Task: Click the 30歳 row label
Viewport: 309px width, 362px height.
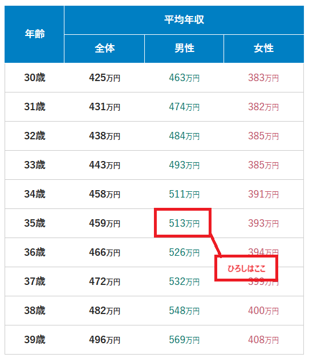Action: 35,78
